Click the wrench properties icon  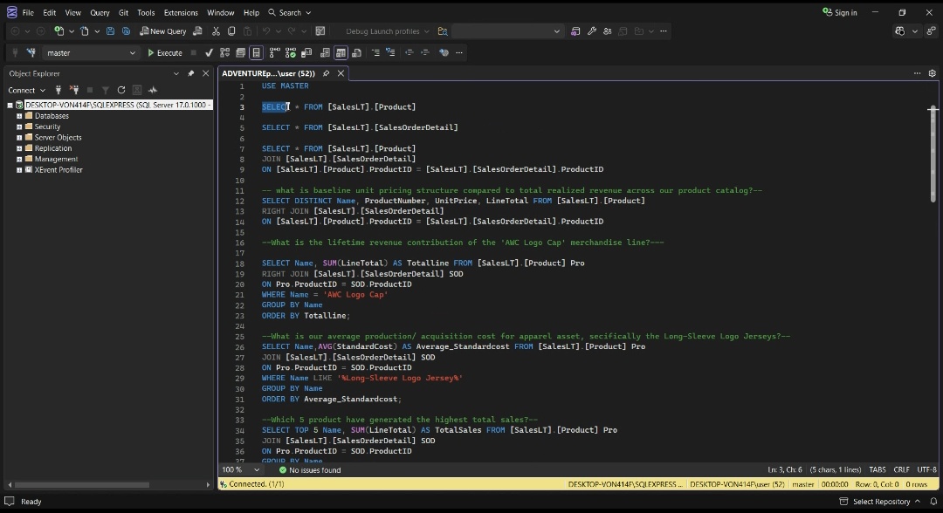592,31
